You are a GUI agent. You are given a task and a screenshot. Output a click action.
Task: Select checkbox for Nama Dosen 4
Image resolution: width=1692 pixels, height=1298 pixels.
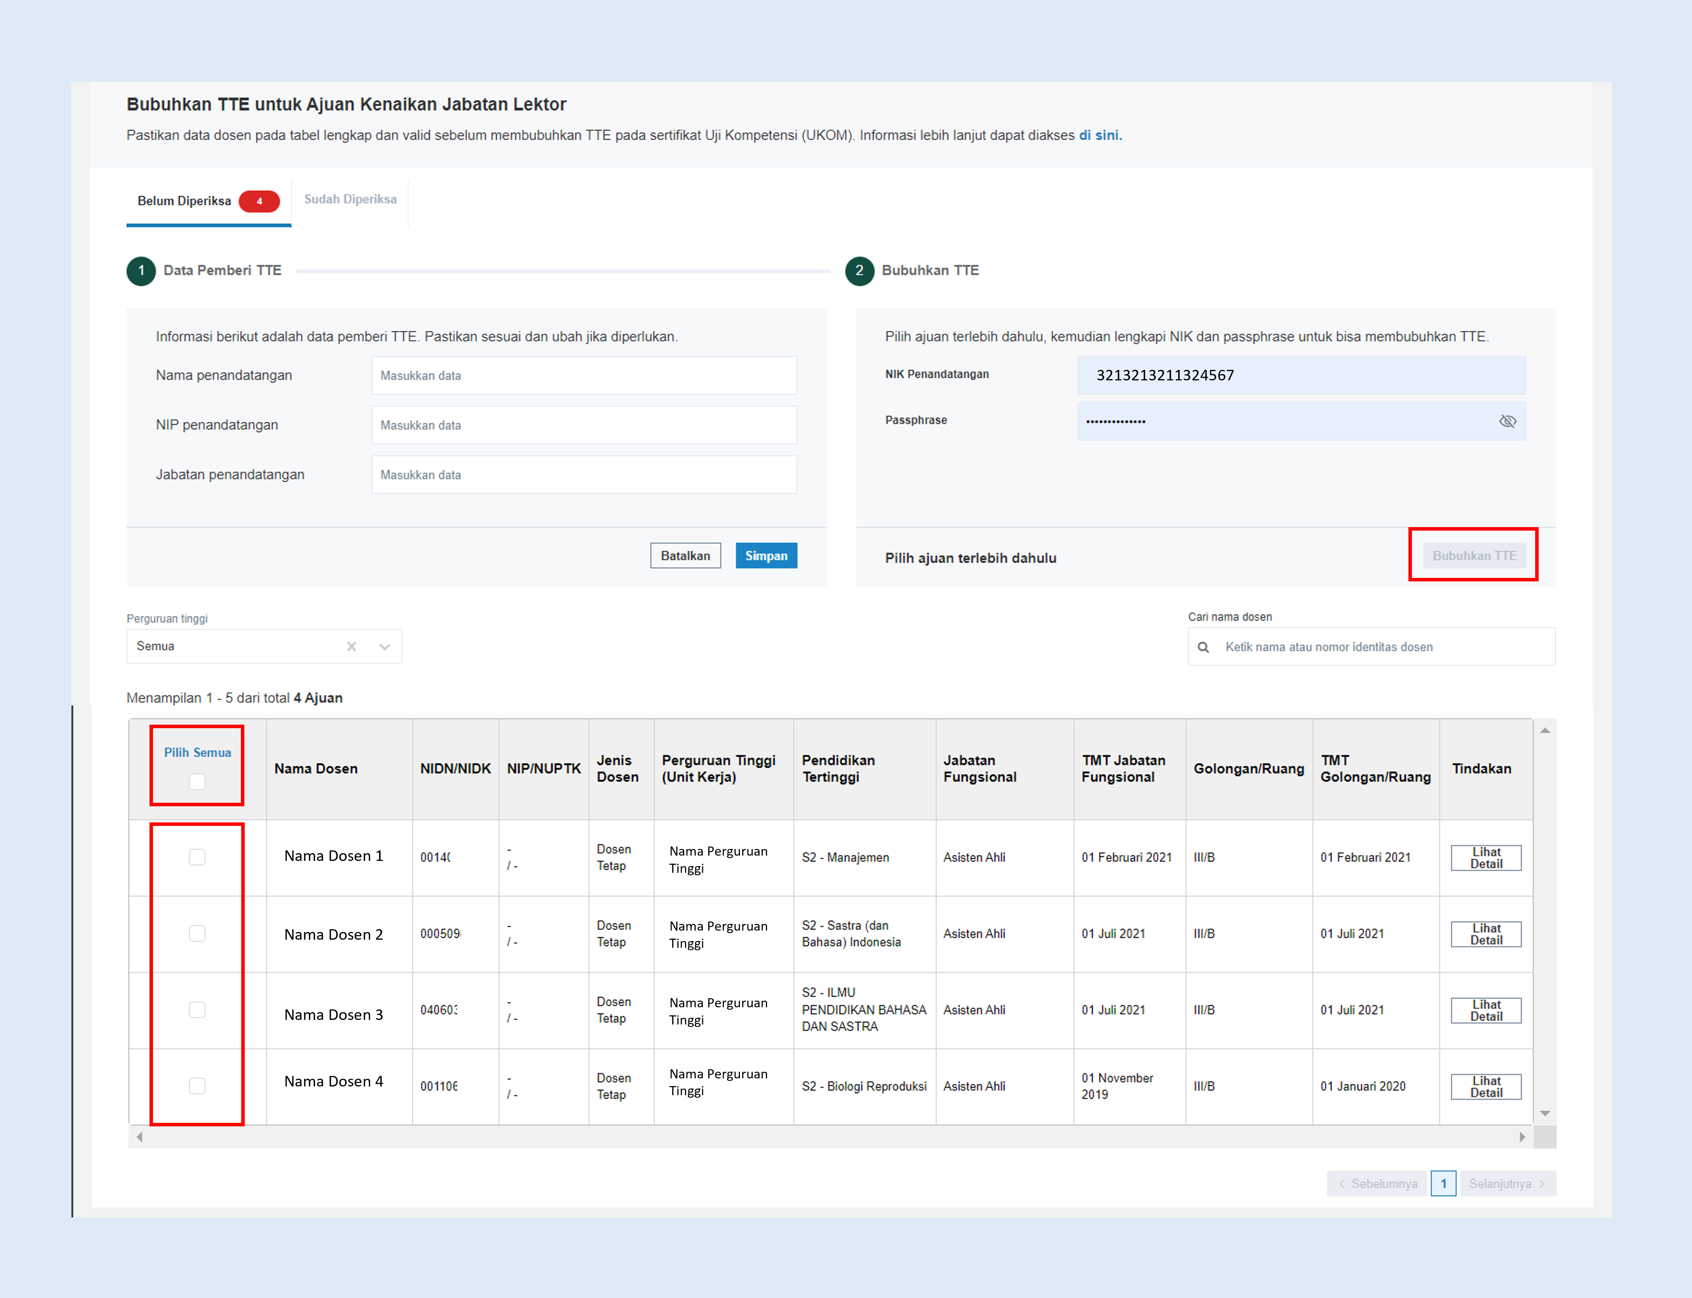pos(197,1086)
